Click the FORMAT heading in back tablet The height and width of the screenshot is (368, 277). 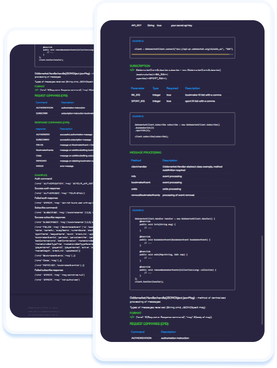tap(39, 86)
